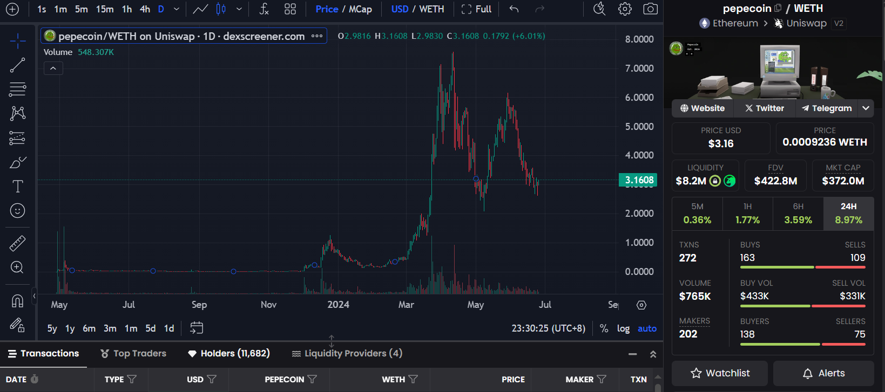Add pepecoin to Watchlist

(719, 373)
